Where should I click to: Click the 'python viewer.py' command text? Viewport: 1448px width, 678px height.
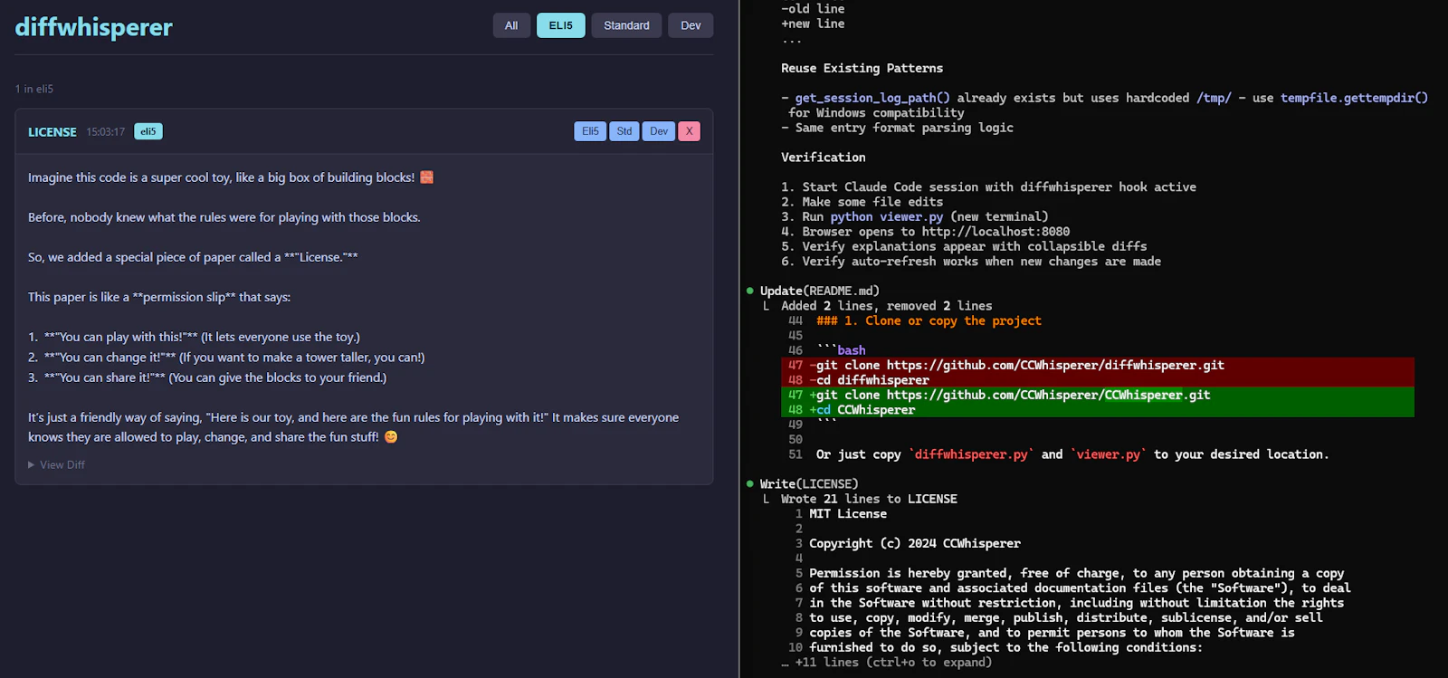tap(887, 216)
